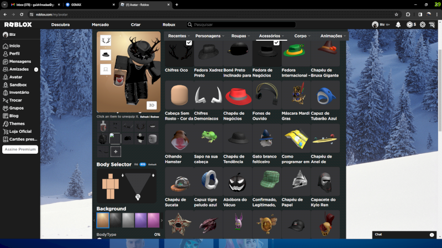Screen dimensions: 442x248
Task: Show next background swatches arrow
Action: point(161,220)
